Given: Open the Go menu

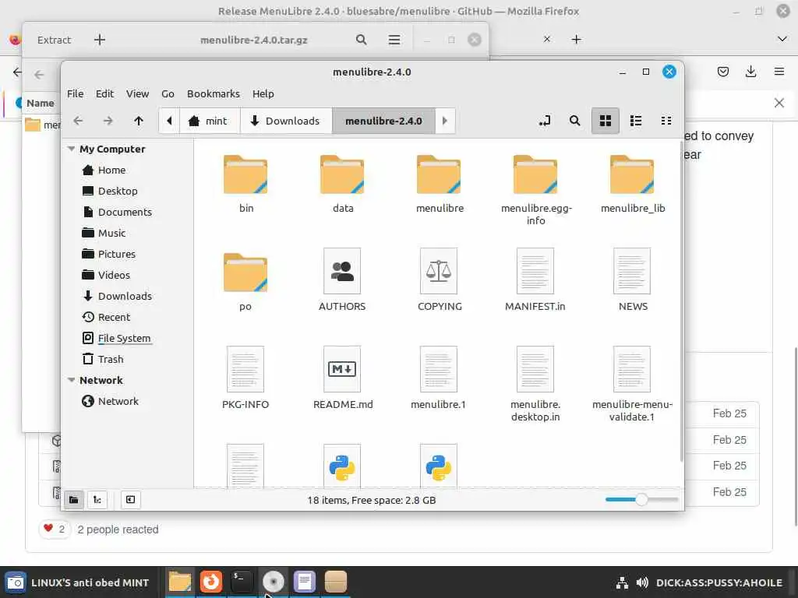Looking at the screenshot, I should pos(168,93).
